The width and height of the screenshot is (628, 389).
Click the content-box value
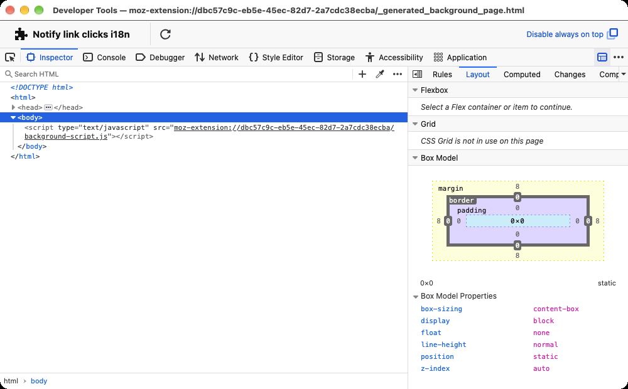coord(556,309)
